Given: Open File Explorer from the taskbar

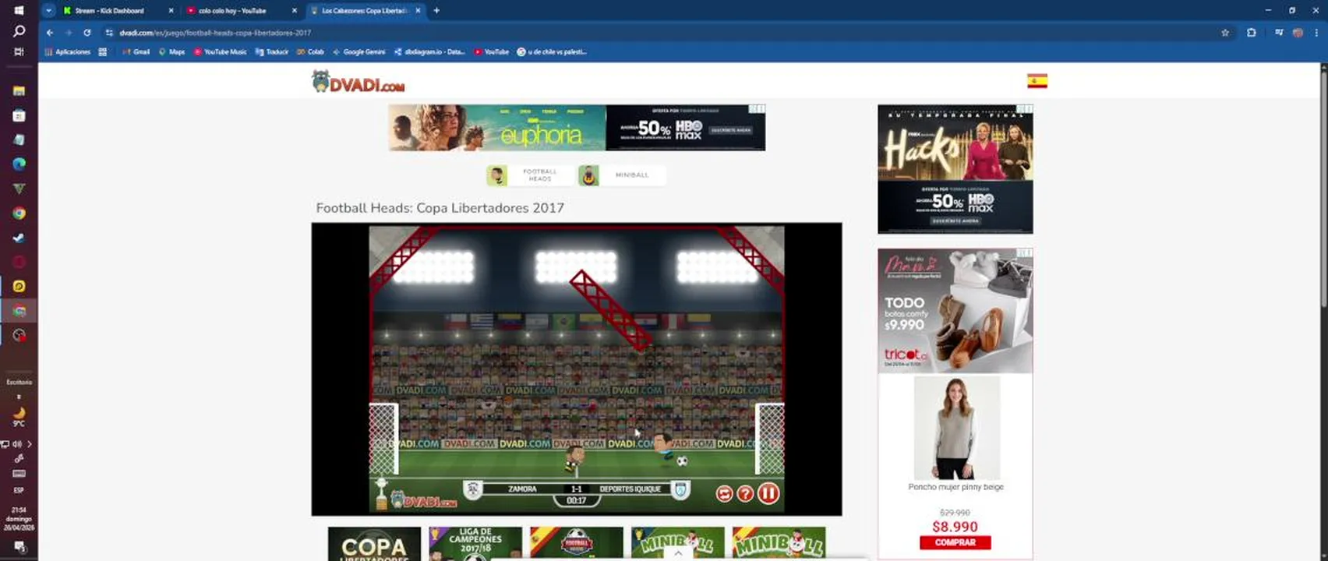Looking at the screenshot, I should 19,90.
